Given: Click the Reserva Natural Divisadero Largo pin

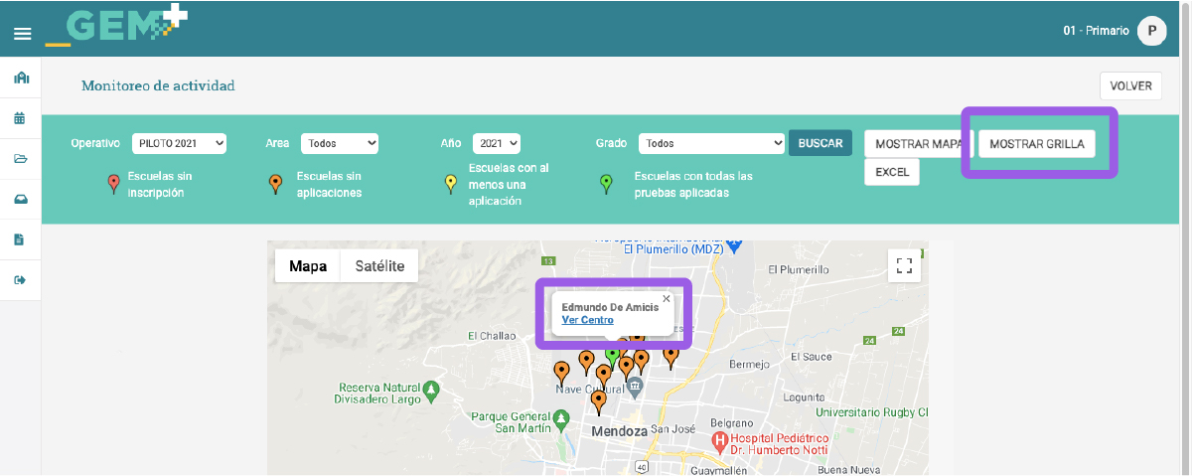Looking at the screenshot, I should tap(430, 393).
